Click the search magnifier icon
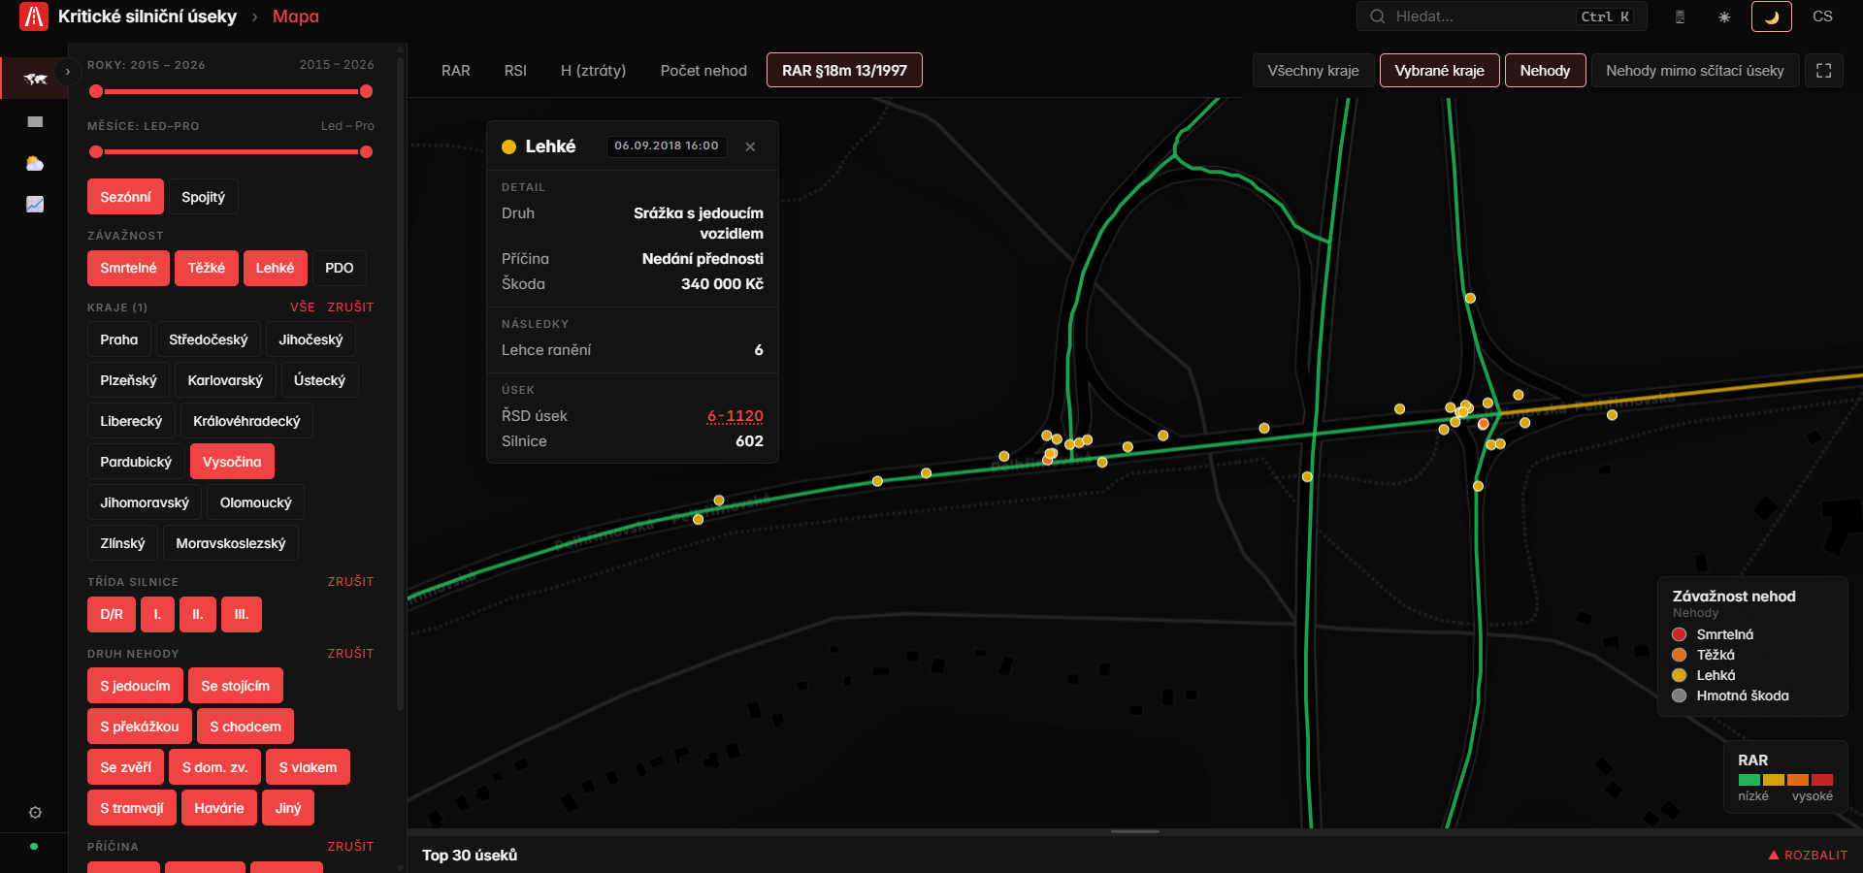Image resolution: width=1863 pixels, height=873 pixels. (x=1377, y=16)
